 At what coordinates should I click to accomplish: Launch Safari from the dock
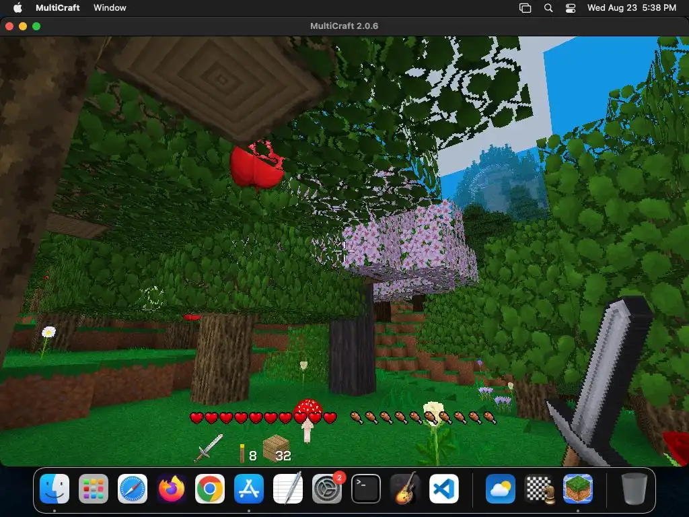[x=133, y=489]
